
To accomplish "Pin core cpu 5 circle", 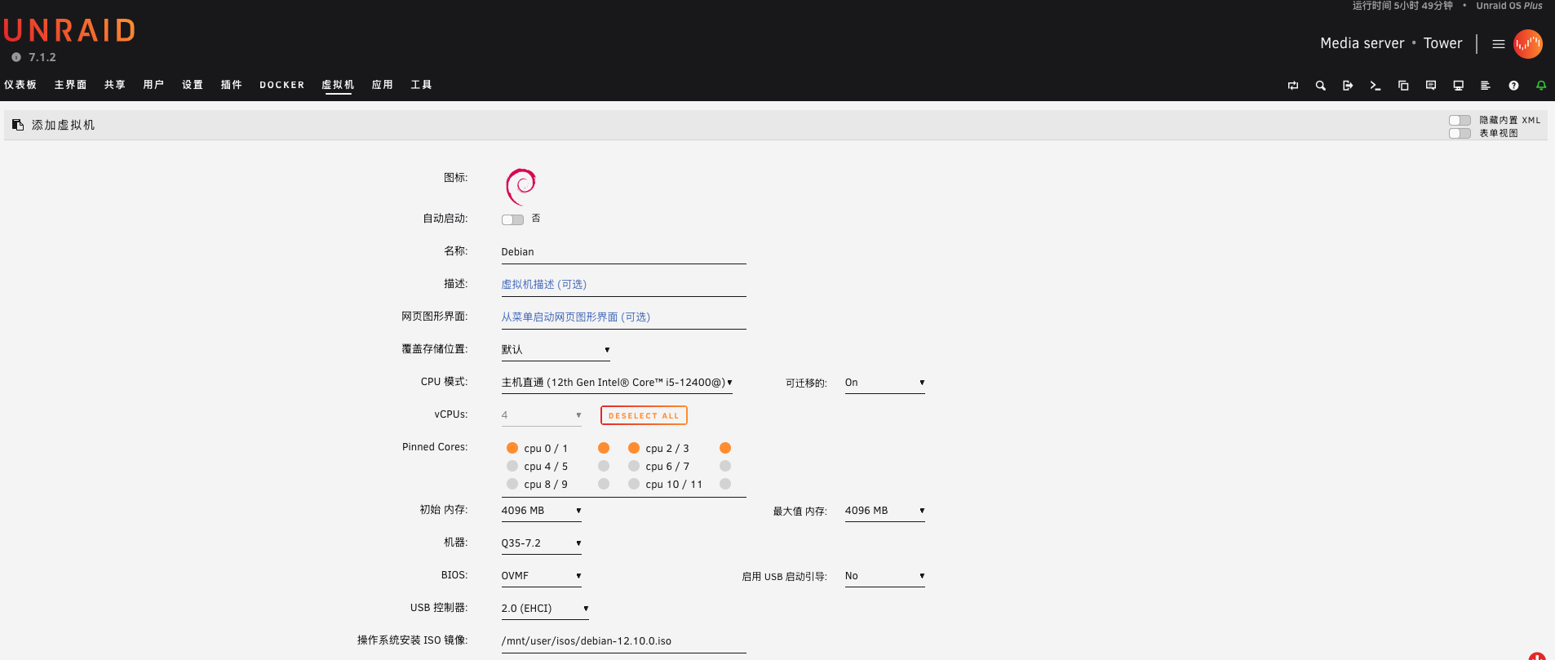I will (604, 466).
